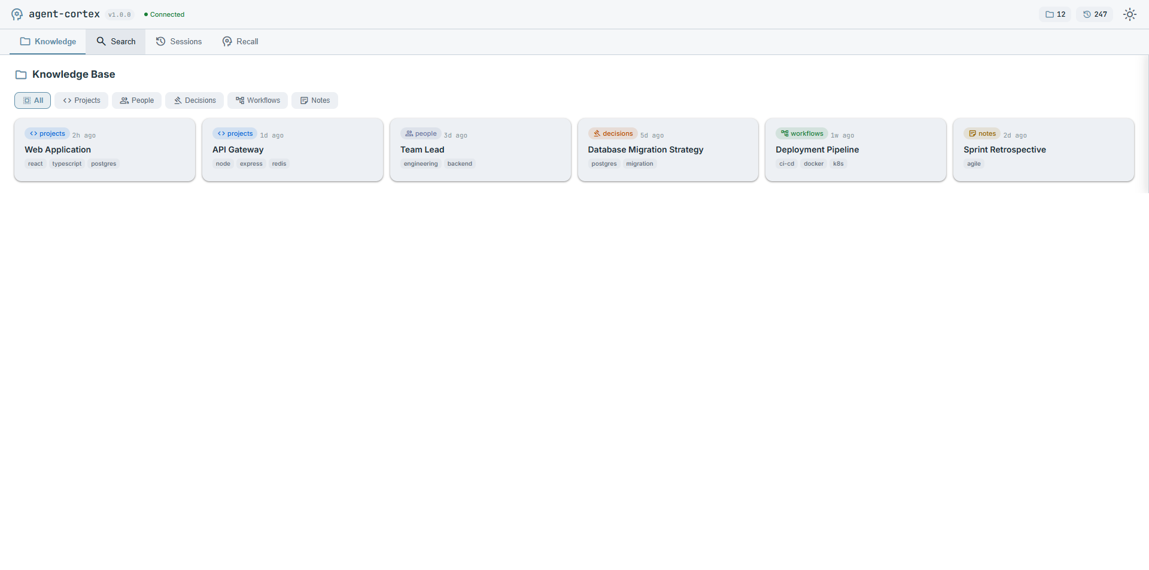The width and height of the screenshot is (1149, 570).
Task: Click the workflows badge on Deployment Pipeline
Action: [x=802, y=133]
